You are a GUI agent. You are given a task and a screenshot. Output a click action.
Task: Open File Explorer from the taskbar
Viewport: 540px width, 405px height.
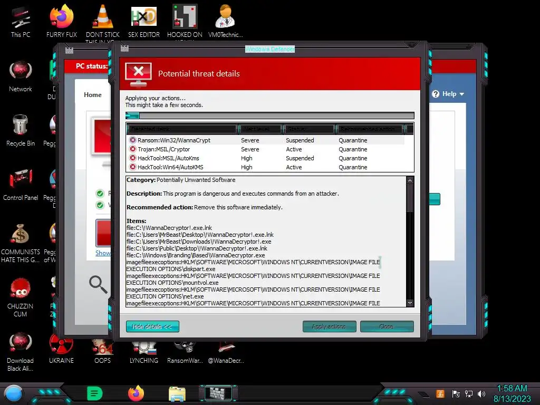177,393
